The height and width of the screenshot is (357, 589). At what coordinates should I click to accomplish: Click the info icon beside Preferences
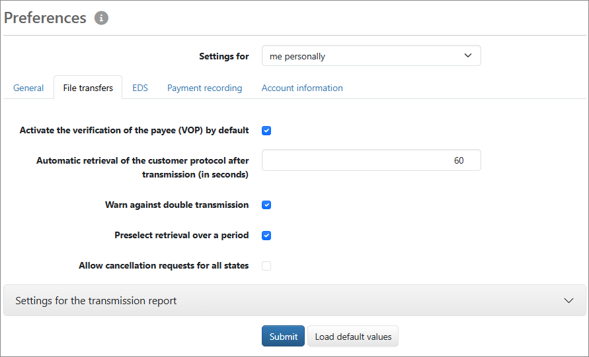pyautogui.click(x=101, y=18)
